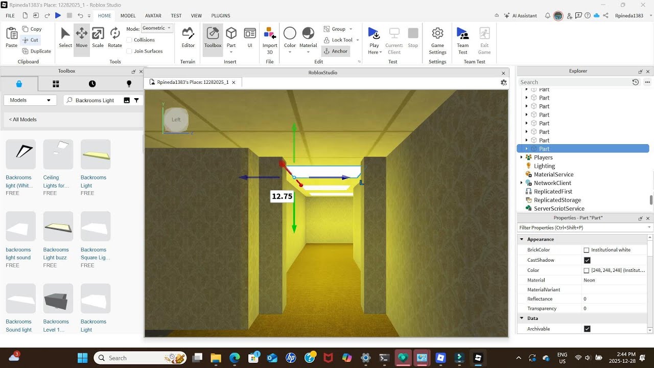Select ReplicatedStorage in the Explorer

click(557, 200)
